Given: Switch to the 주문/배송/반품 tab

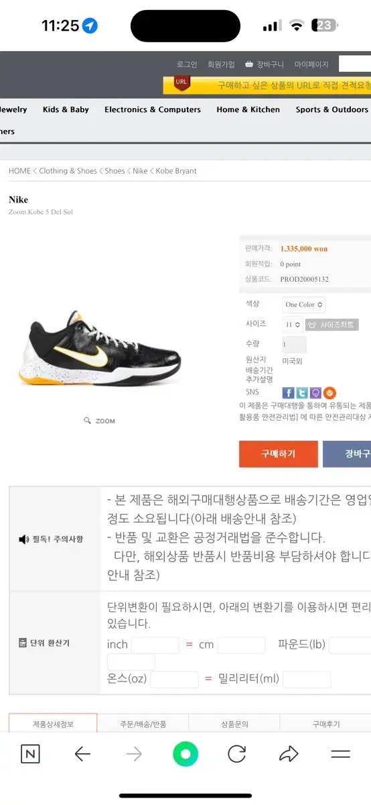Looking at the screenshot, I should [x=143, y=724].
